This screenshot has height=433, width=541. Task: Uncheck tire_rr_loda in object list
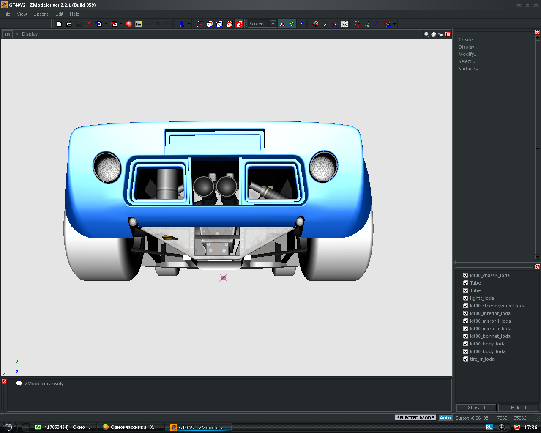click(x=466, y=359)
